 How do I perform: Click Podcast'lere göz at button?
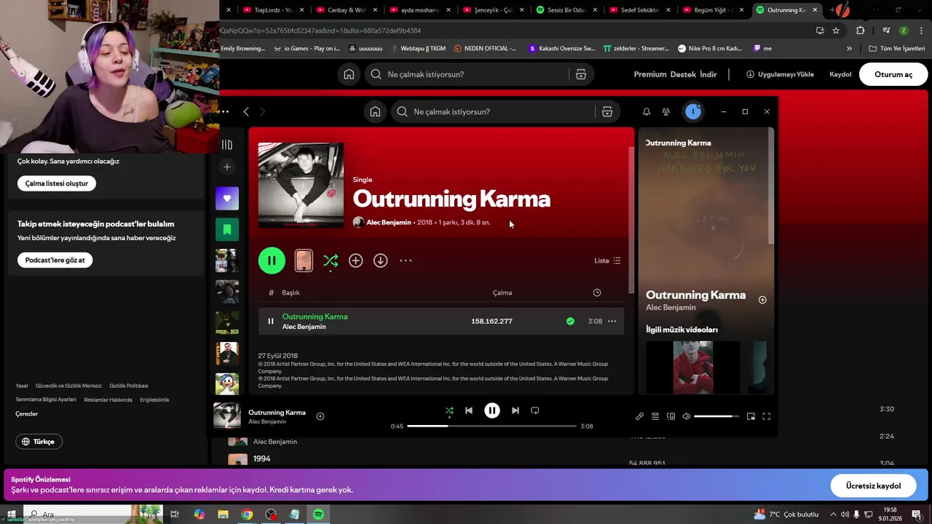[x=55, y=260]
